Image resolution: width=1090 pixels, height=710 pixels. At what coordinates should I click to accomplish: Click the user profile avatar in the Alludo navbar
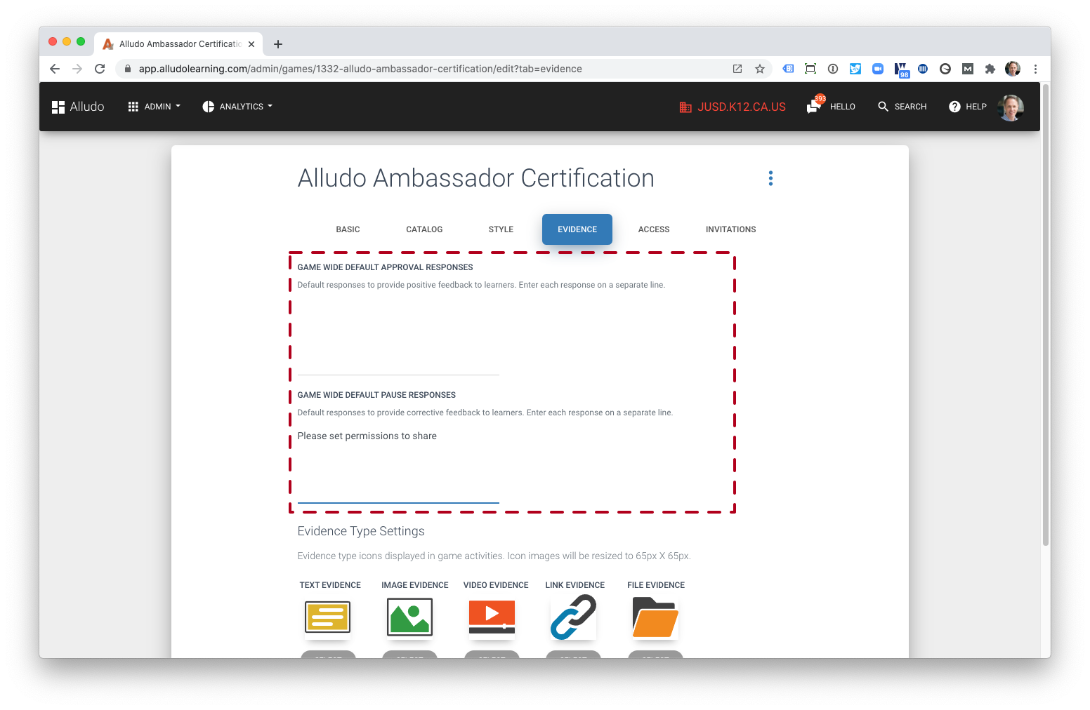click(1011, 107)
